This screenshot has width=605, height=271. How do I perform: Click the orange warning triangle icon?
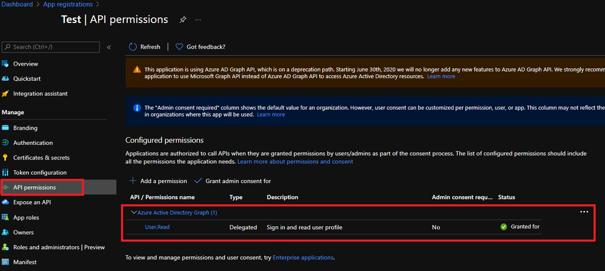(x=137, y=70)
